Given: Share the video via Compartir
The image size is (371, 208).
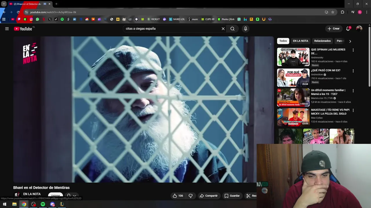Looking at the screenshot, I should tap(208, 196).
